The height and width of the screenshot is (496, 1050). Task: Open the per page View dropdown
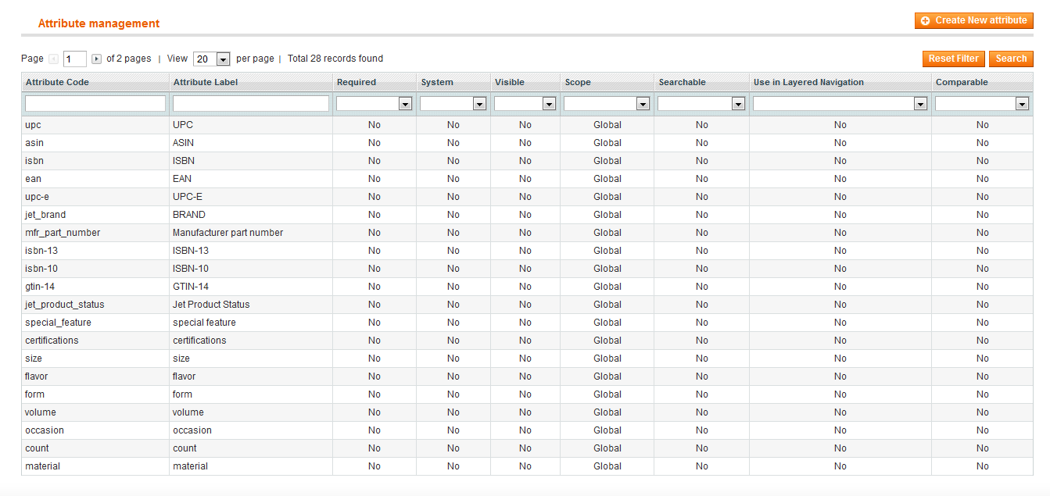tap(212, 59)
